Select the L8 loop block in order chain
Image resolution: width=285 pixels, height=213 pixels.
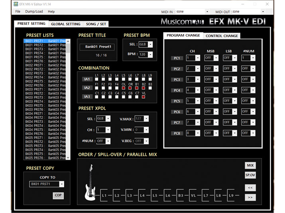(218, 196)
